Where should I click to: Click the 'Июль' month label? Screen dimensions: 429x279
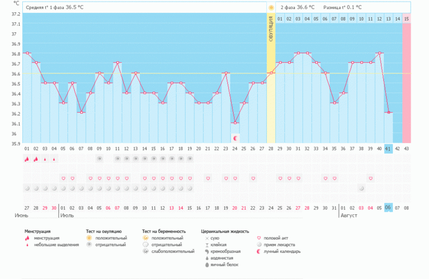67,216
